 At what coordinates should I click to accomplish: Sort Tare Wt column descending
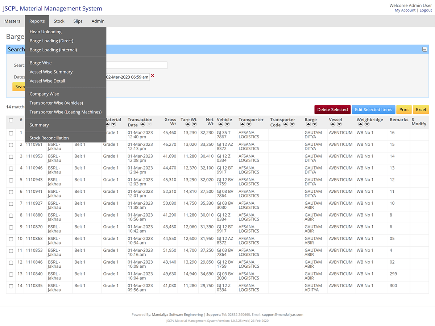[x=194, y=124]
